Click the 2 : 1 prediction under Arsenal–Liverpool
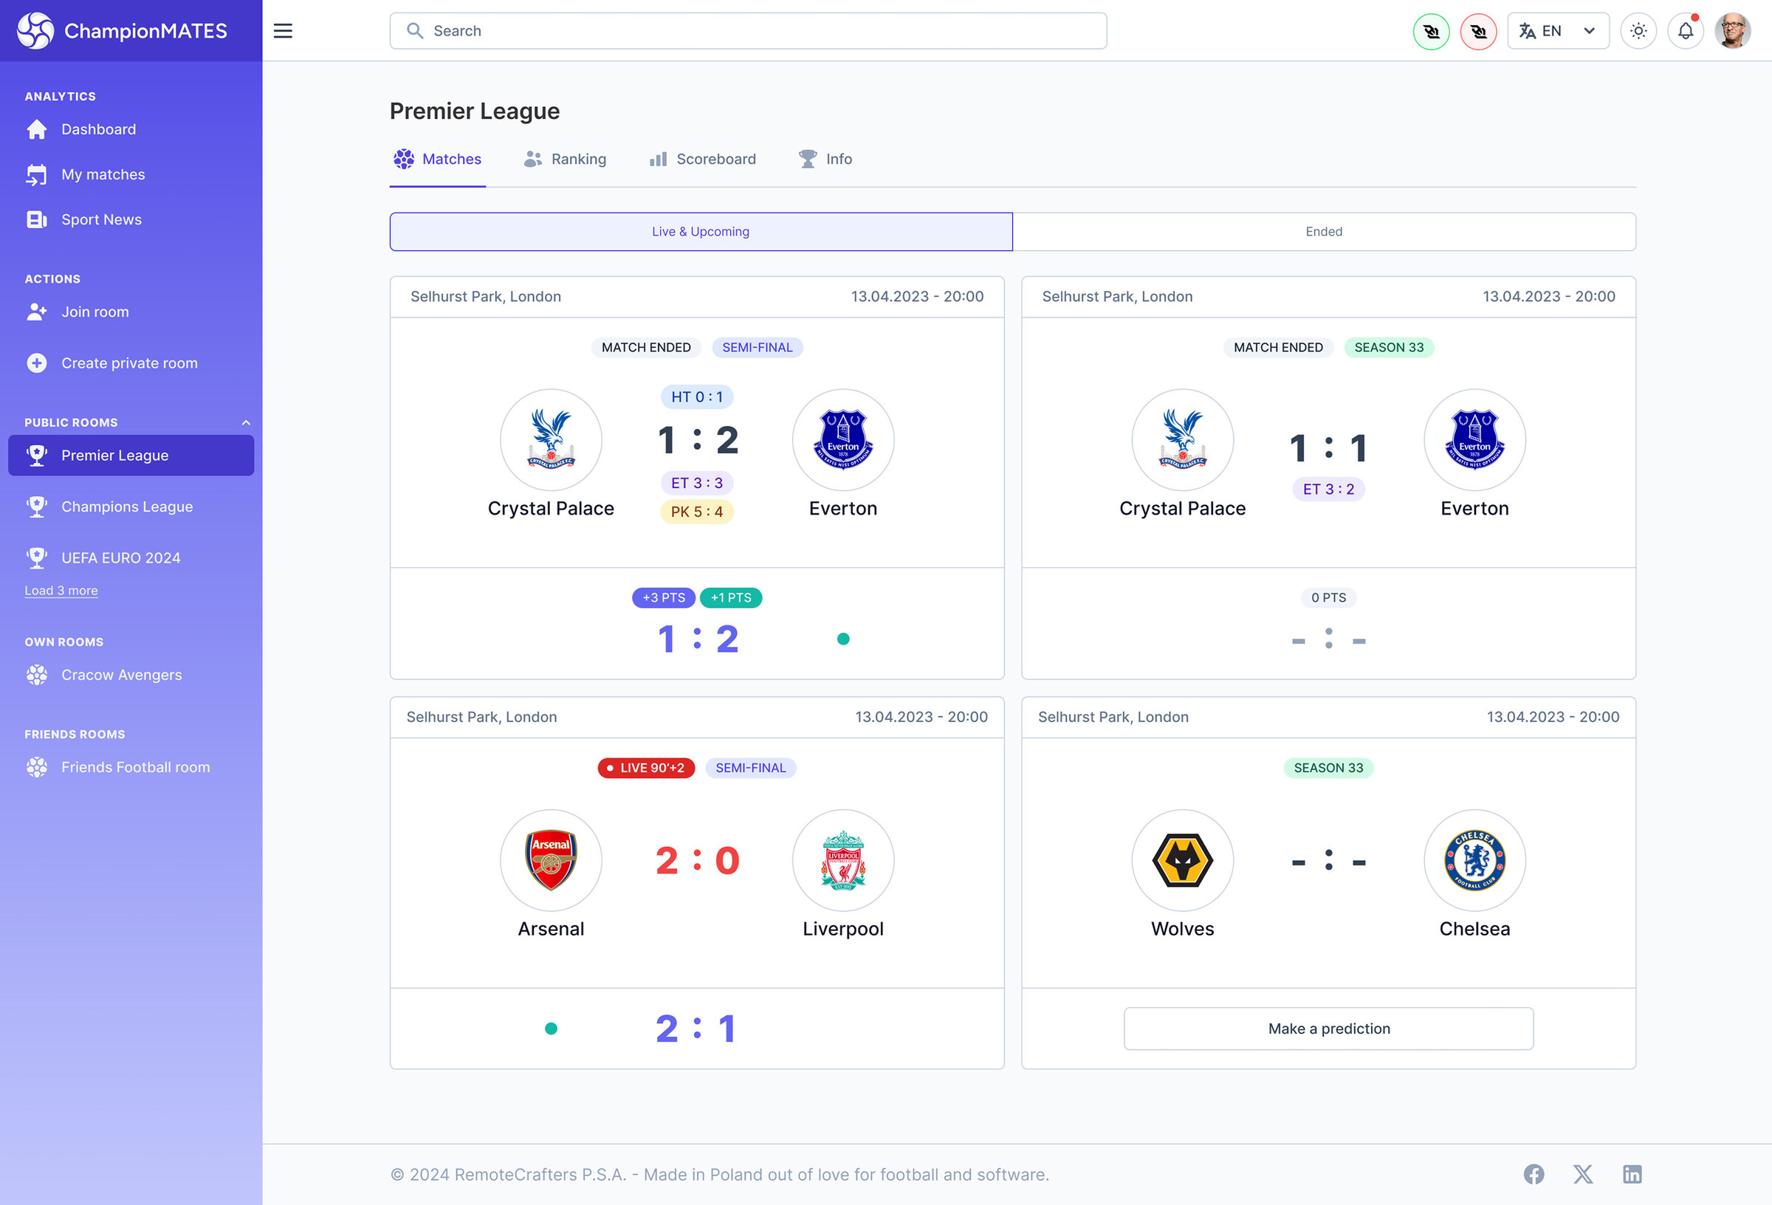Image resolution: width=1772 pixels, height=1205 pixels. 697,1029
